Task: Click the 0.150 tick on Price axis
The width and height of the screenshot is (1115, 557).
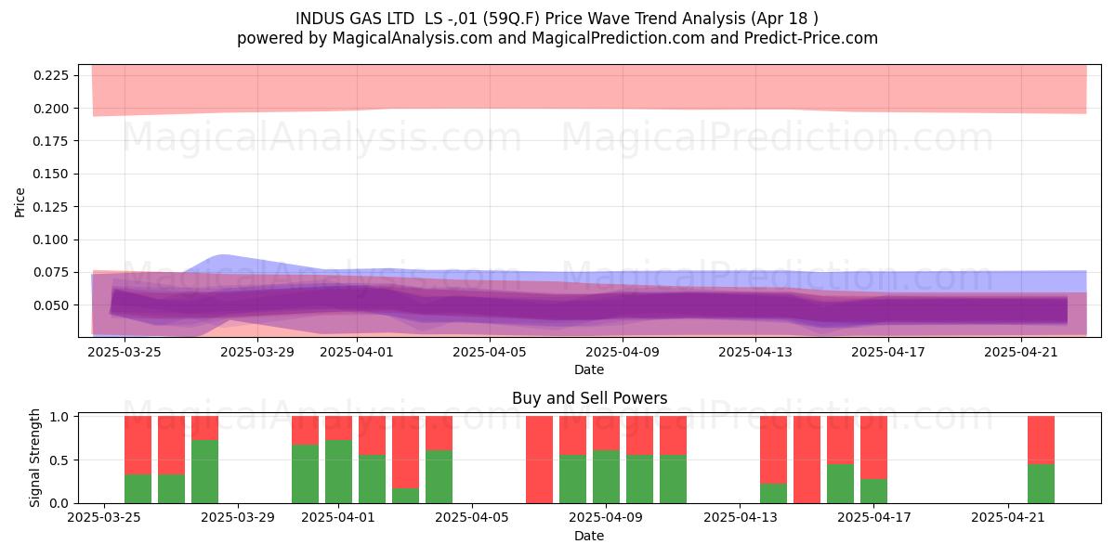Action: [52, 174]
